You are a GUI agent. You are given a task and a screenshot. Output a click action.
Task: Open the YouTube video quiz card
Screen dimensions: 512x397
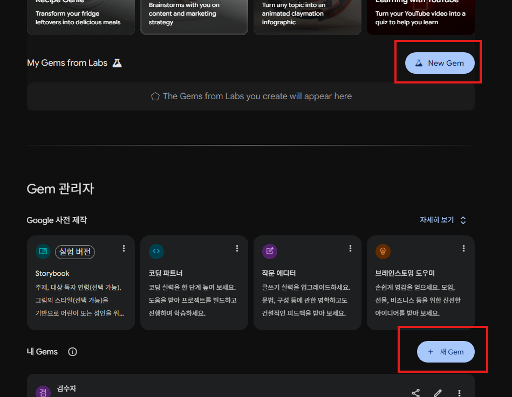coord(421,17)
